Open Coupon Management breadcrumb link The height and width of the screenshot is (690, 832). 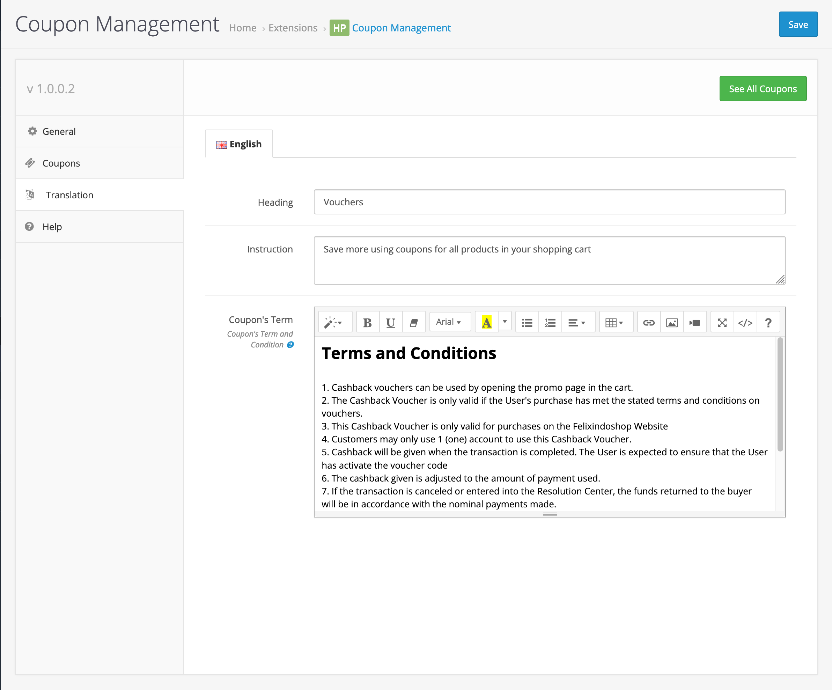click(402, 28)
